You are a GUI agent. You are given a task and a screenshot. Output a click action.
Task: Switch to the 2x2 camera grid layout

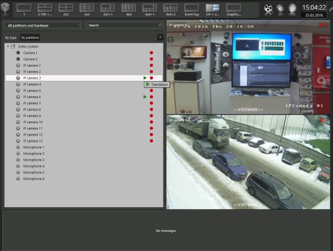click(x=66, y=10)
